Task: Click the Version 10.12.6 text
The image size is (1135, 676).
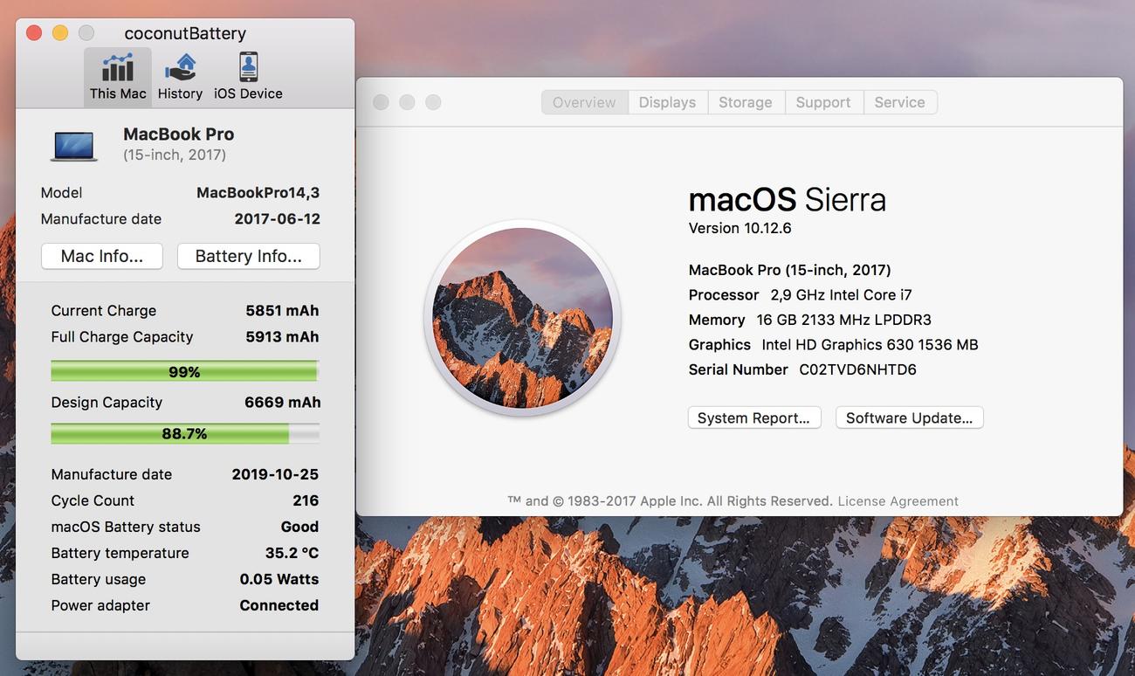Action: tap(740, 228)
